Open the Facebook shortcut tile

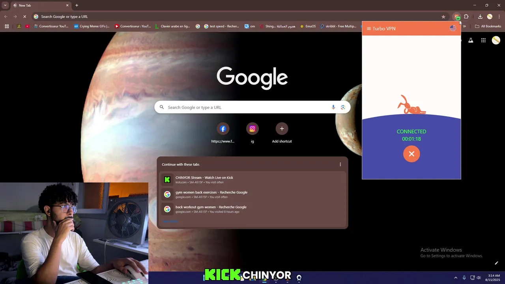(x=223, y=133)
